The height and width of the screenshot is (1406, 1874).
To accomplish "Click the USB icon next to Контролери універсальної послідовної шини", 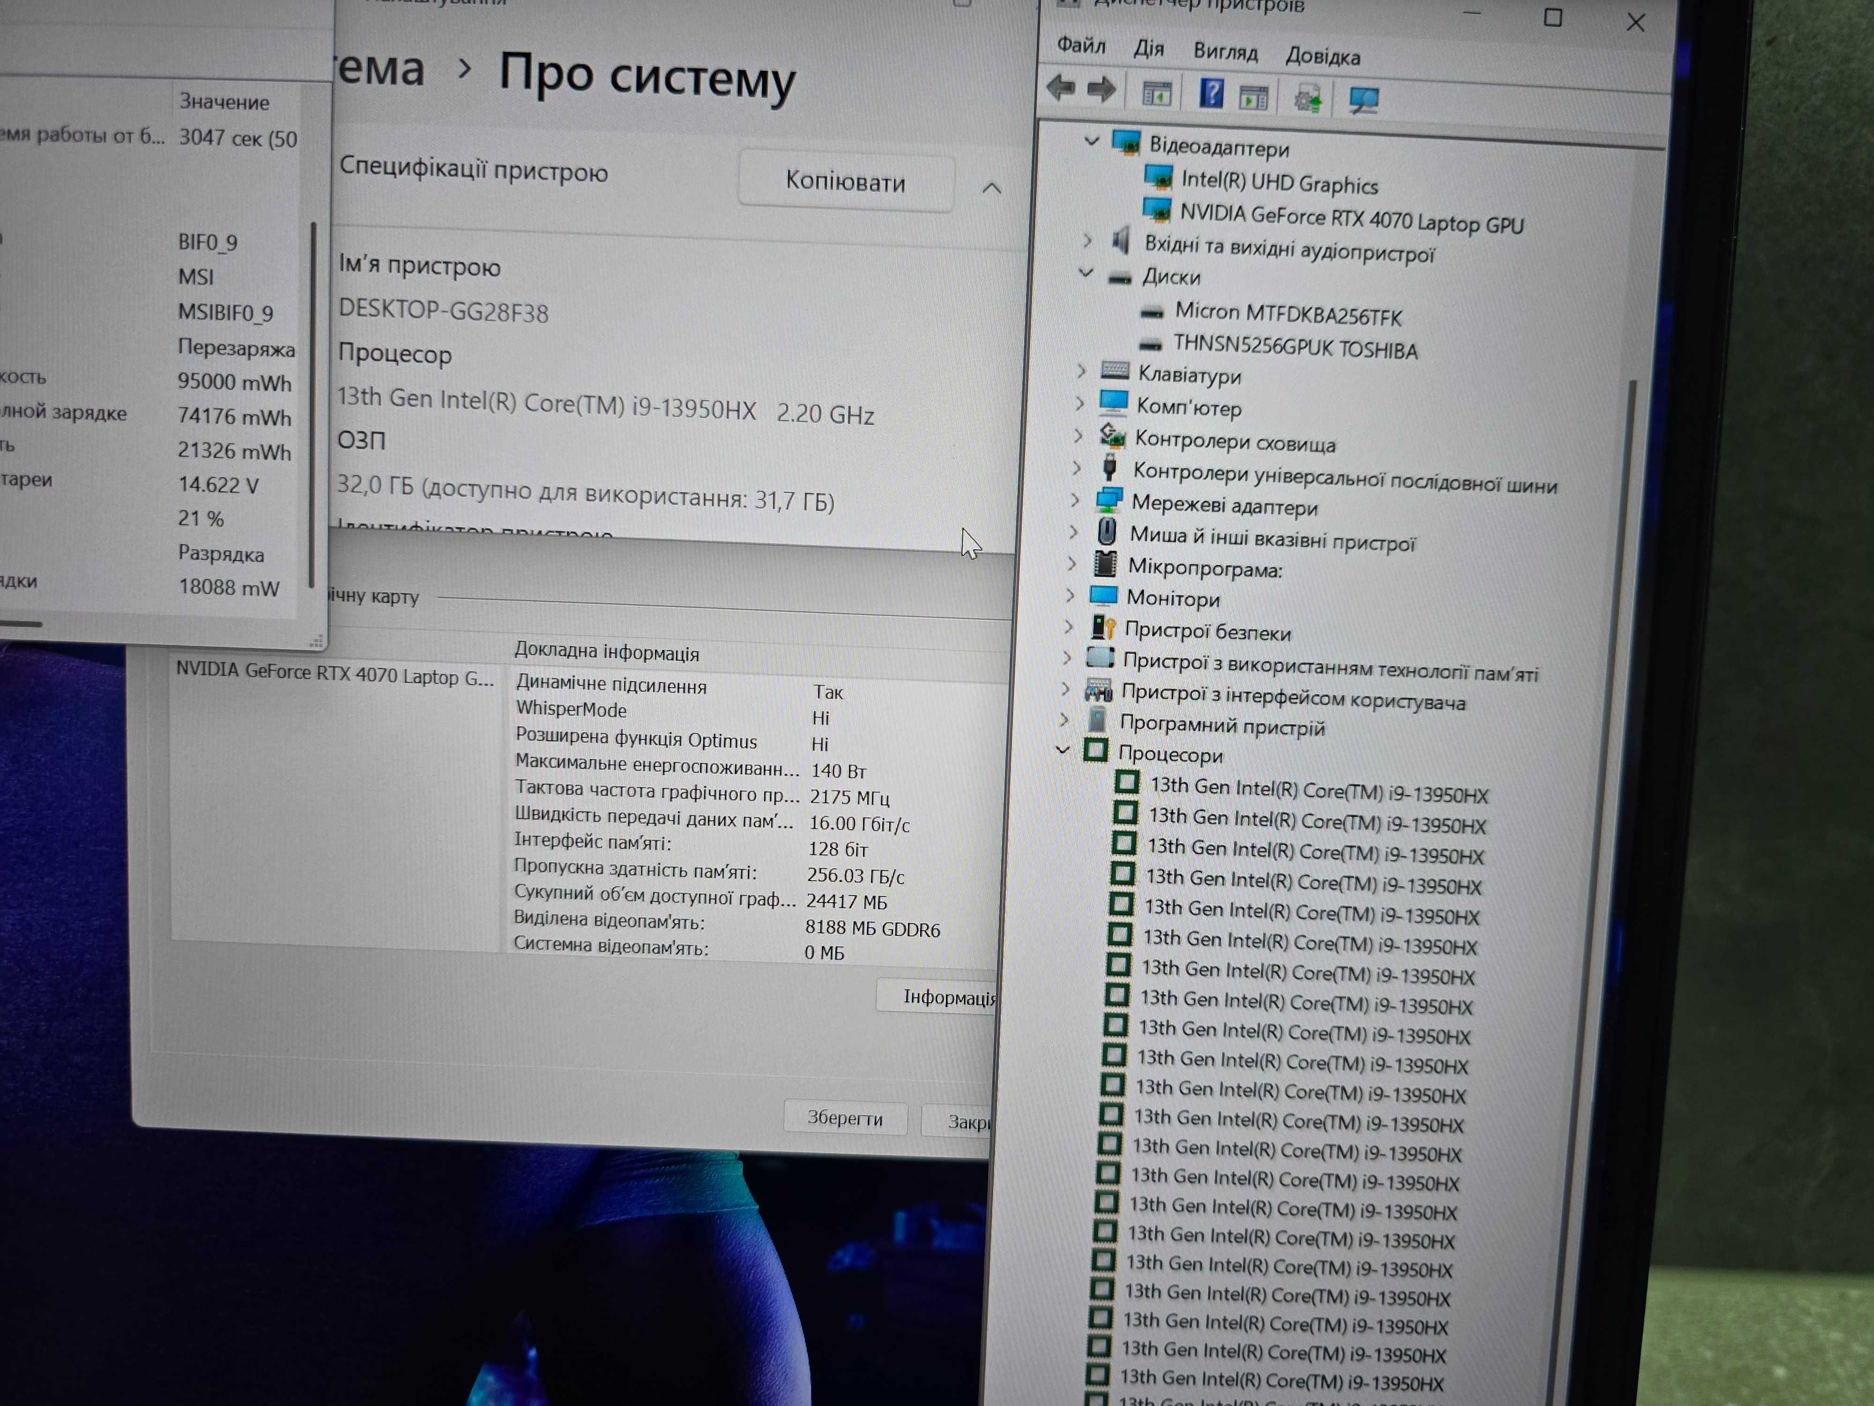I will tap(1109, 467).
